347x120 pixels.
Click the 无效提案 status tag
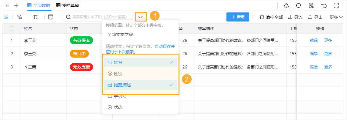pos(81,67)
